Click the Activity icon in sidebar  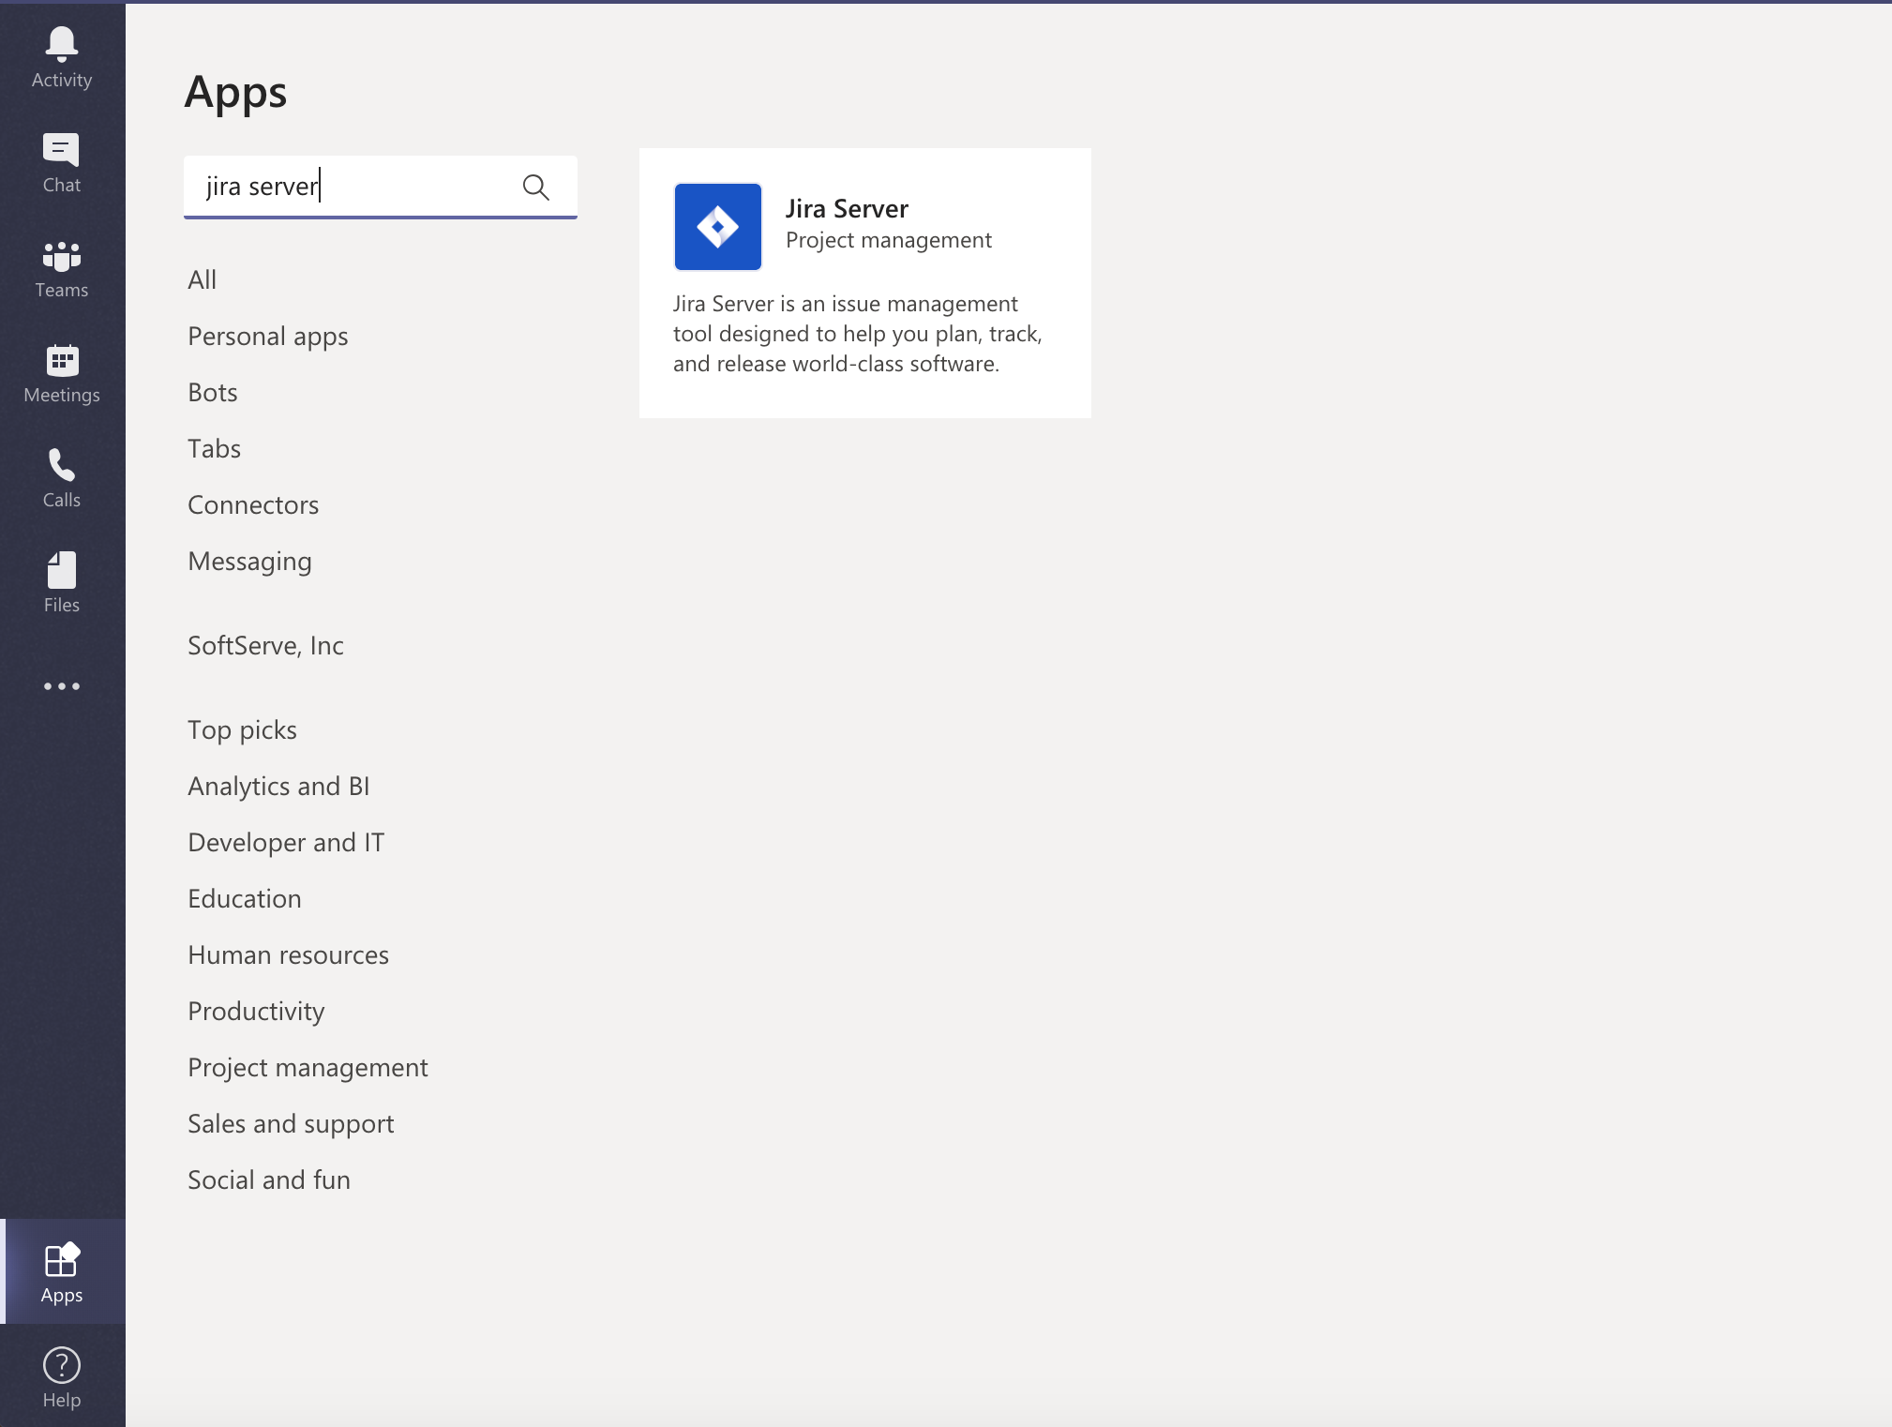pos(60,45)
